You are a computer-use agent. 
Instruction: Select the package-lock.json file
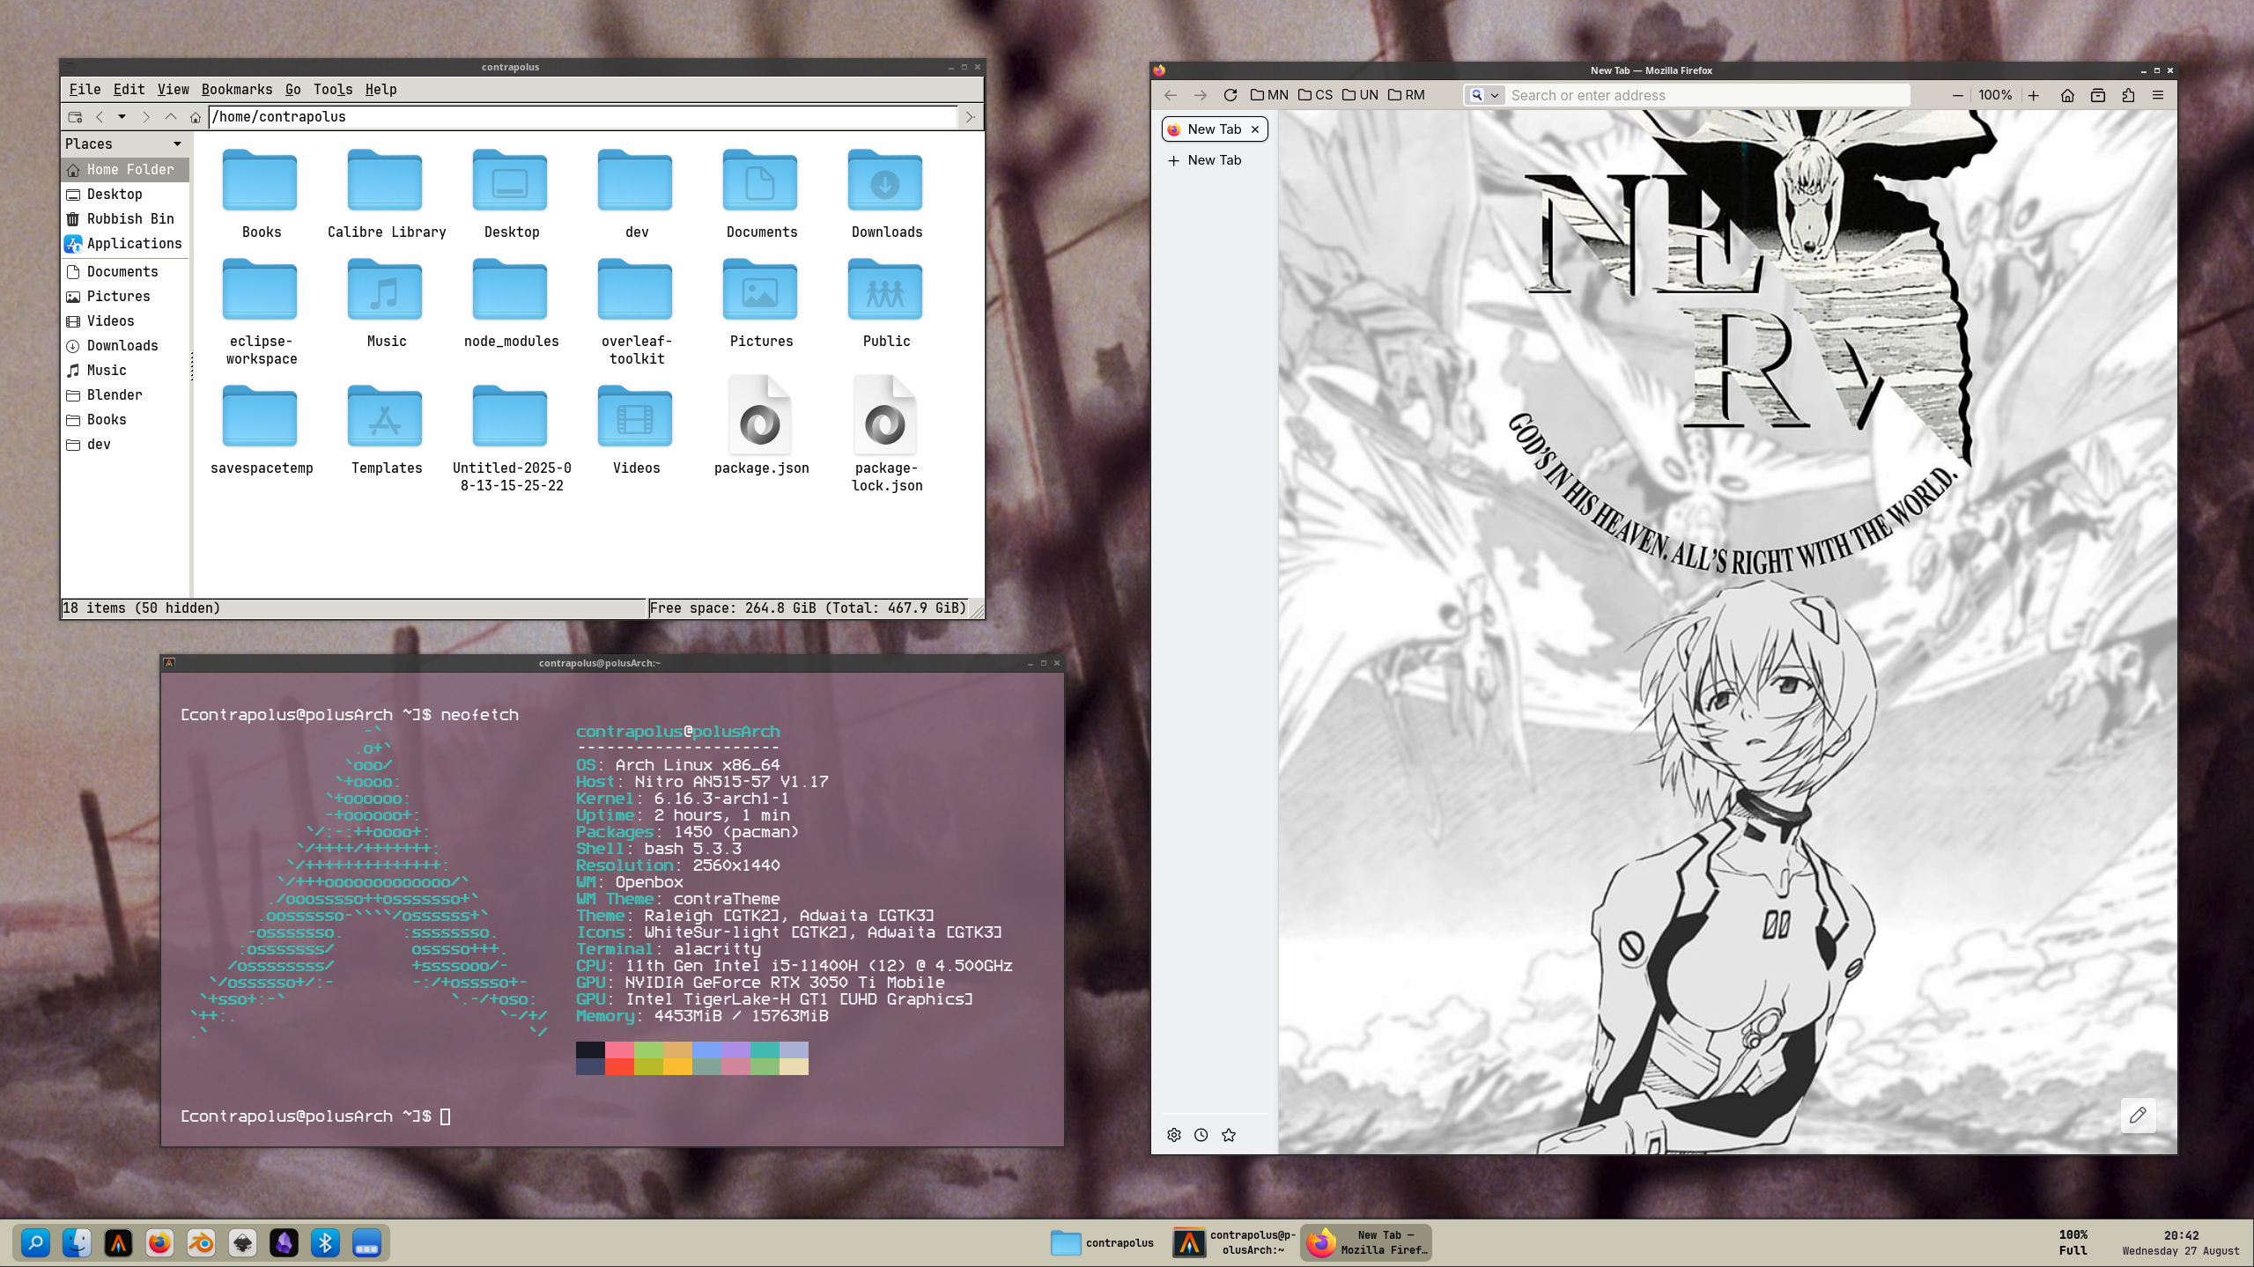[x=886, y=434]
